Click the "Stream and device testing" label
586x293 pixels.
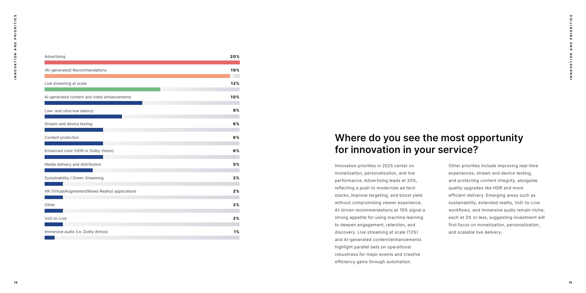[x=69, y=124]
